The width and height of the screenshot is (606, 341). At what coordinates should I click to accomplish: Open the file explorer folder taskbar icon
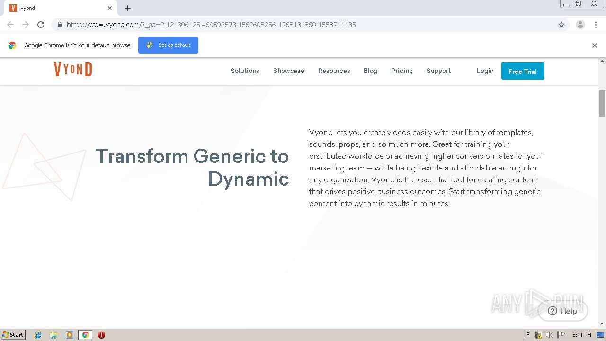pyautogui.click(x=53, y=335)
